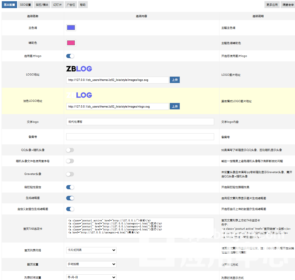Switch to the 侧栏/模块 tab
Image resolution: width=295 pixels, height=280 pixels.
click(x=42, y=5)
